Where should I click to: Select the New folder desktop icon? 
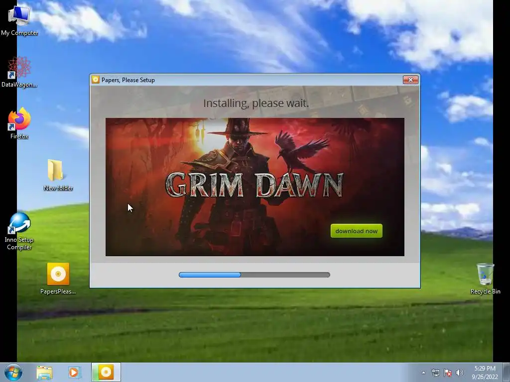tap(58, 176)
